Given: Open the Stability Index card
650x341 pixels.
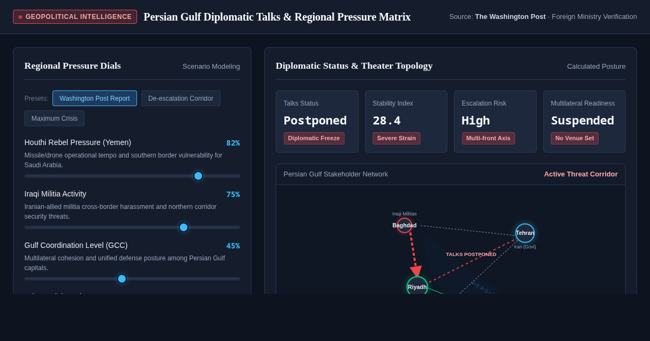Looking at the screenshot, I should pyautogui.click(x=406, y=121).
